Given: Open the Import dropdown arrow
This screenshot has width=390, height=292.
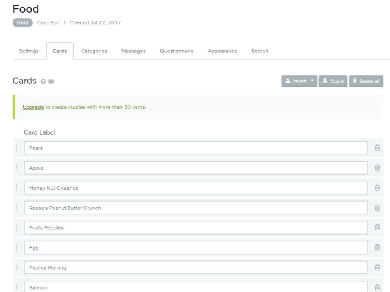Looking at the screenshot, I should [312, 81].
